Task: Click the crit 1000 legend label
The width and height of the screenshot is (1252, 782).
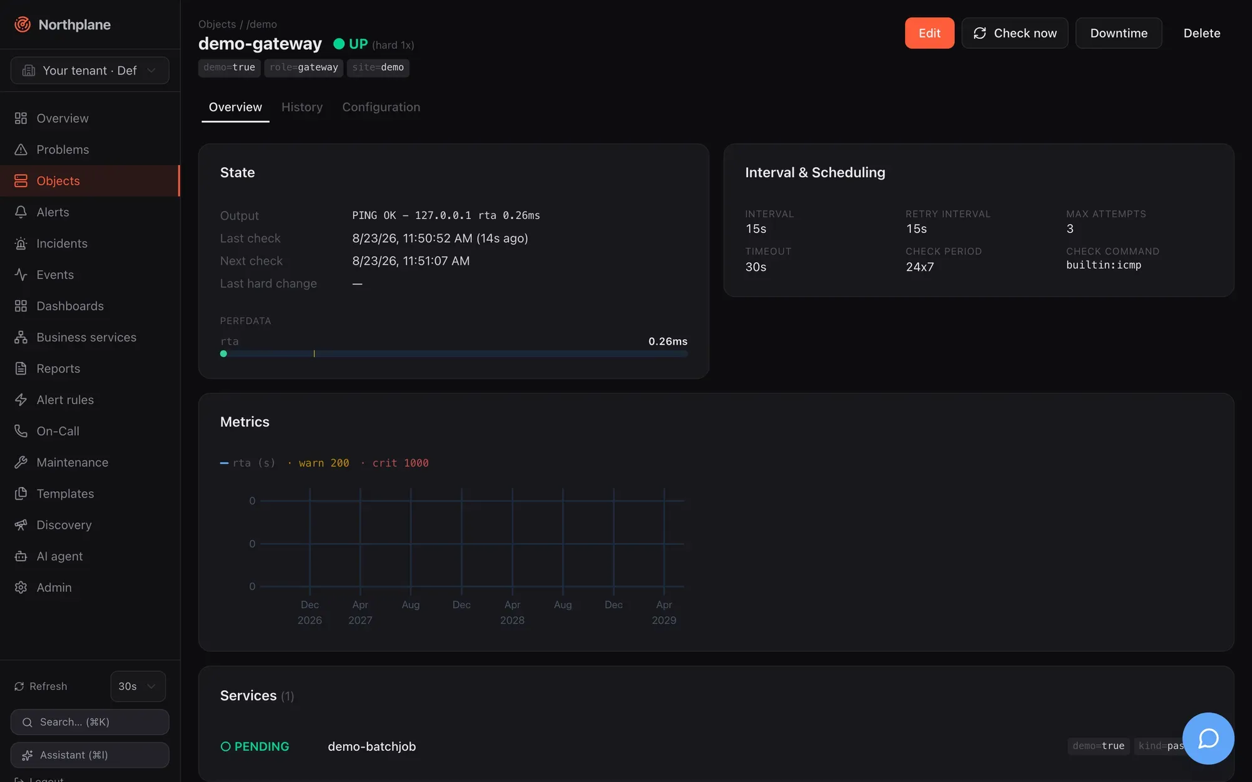Action: point(401,463)
